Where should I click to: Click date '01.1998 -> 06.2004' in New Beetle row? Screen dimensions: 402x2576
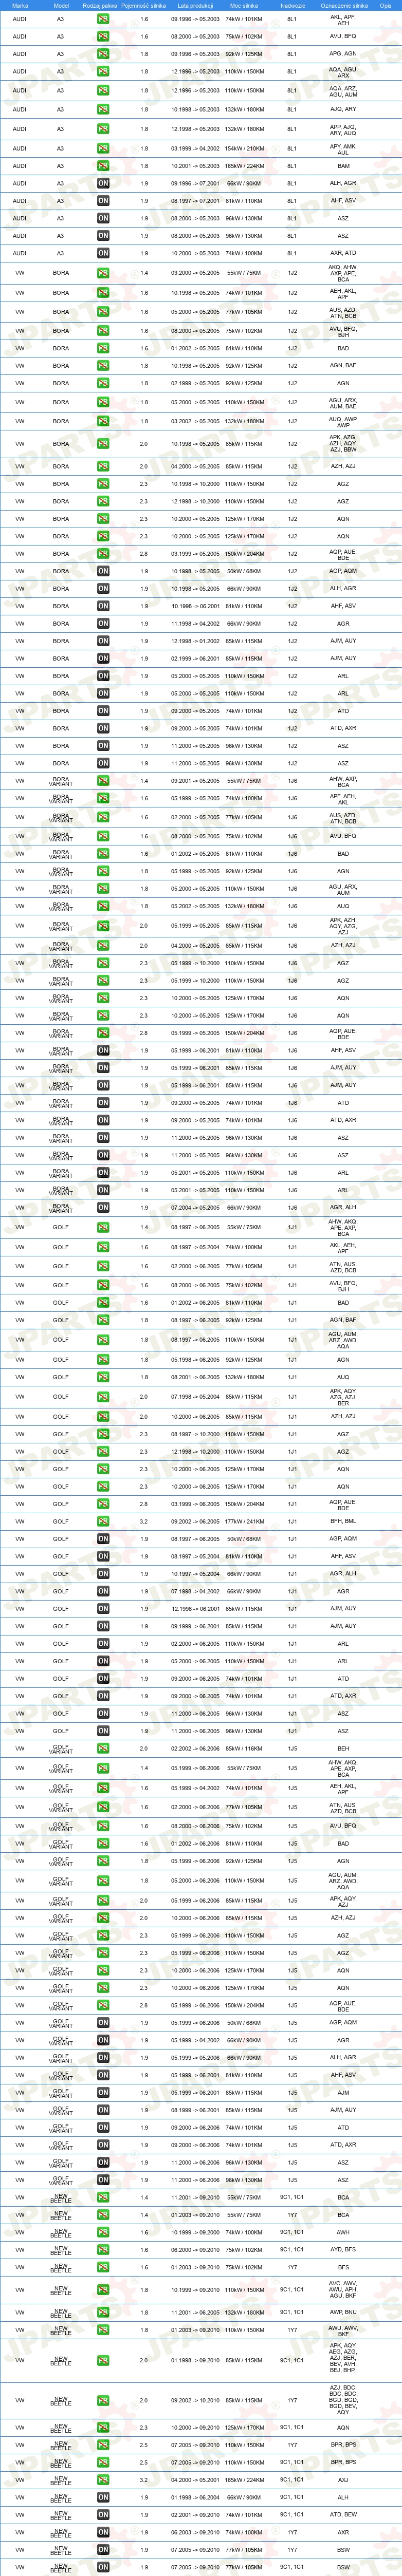coord(195,2497)
